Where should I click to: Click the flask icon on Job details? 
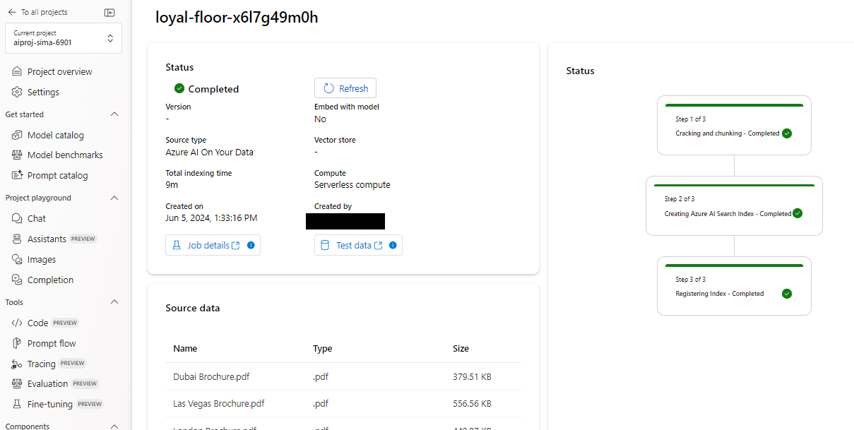pos(177,245)
